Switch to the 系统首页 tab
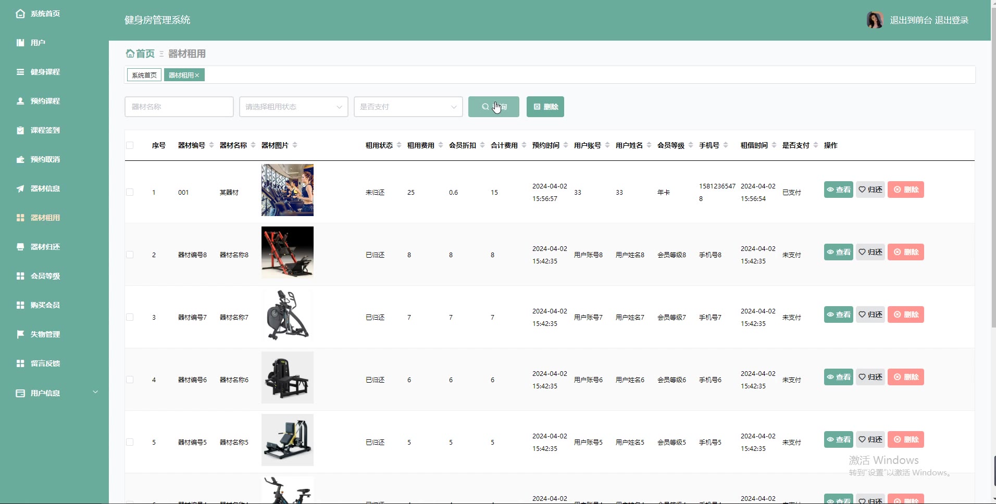Viewport: 996px width, 504px height. [144, 75]
